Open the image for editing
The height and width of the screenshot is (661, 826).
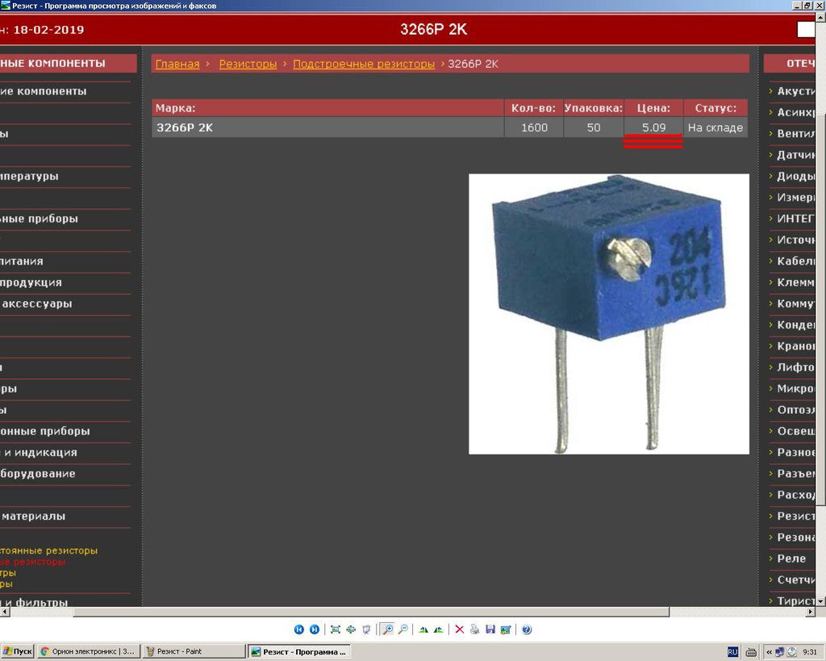(506, 630)
